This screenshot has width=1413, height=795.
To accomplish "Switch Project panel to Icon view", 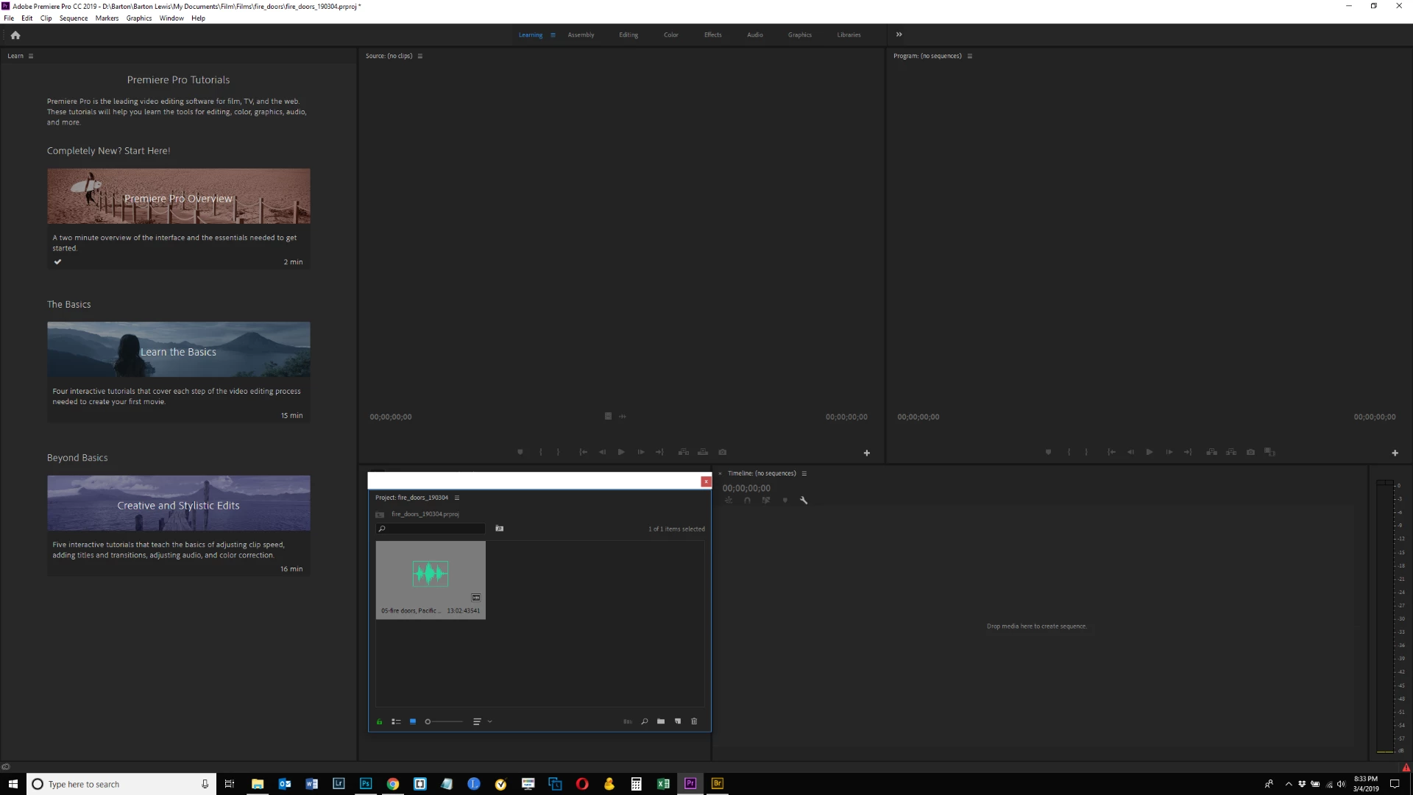I will 413,721.
